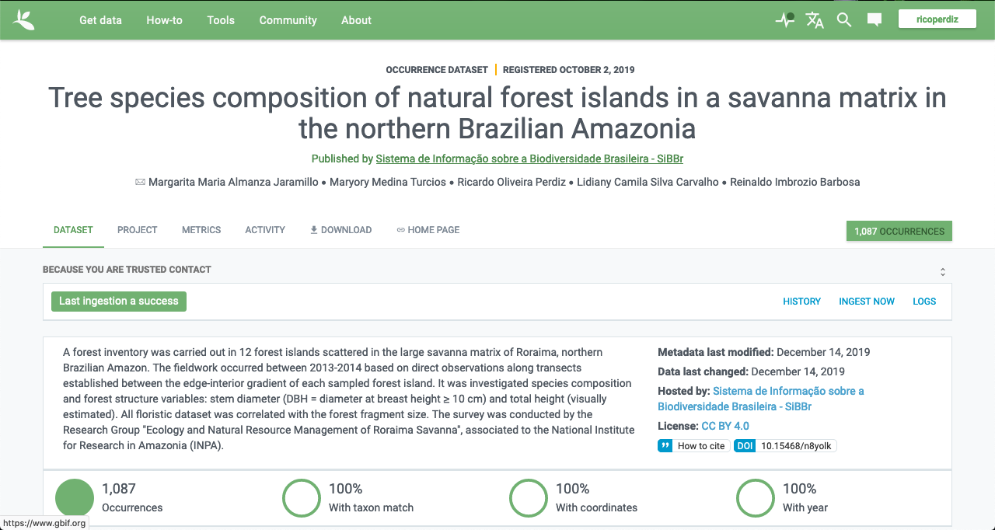995x530 pixels.
Task: Collapse the trusted contact panel
Action: (942, 271)
